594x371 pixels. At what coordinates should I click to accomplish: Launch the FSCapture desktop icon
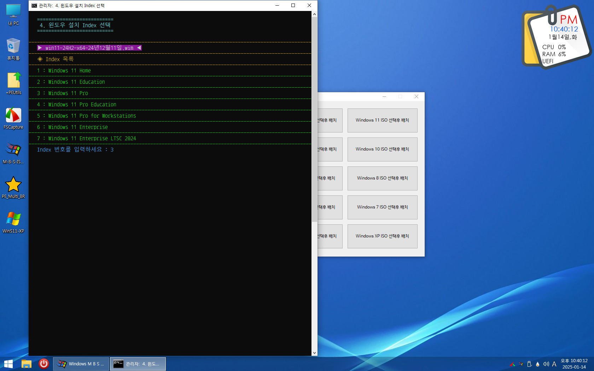[x=13, y=118]
